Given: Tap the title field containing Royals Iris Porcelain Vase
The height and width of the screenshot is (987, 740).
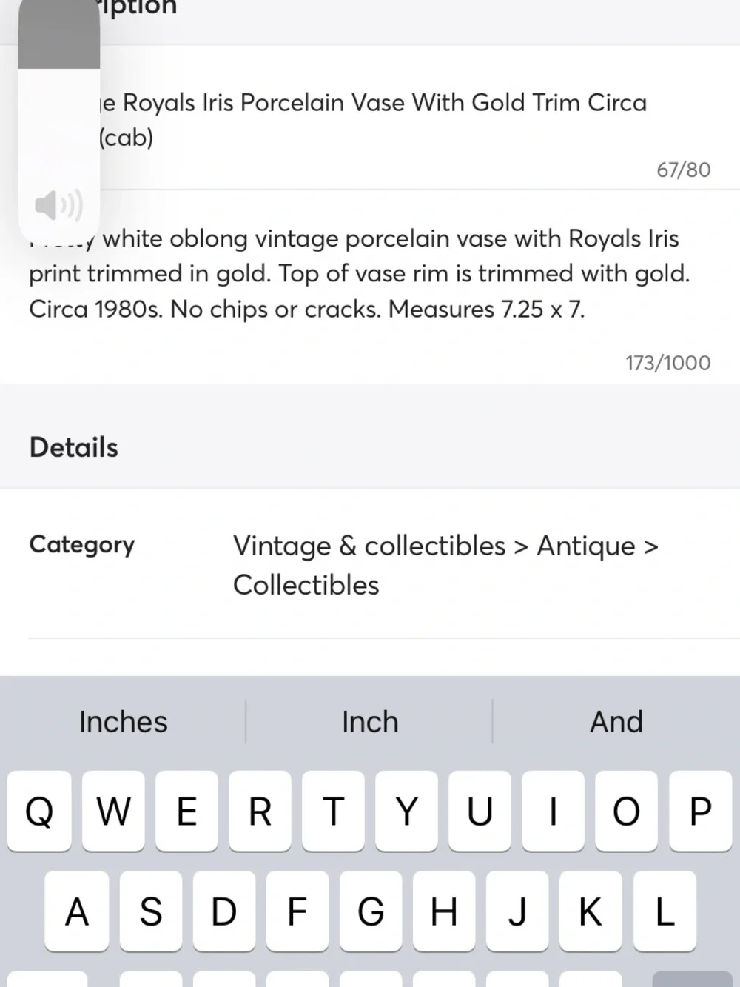Looking at the screenshot, I should tap(370, 120).
